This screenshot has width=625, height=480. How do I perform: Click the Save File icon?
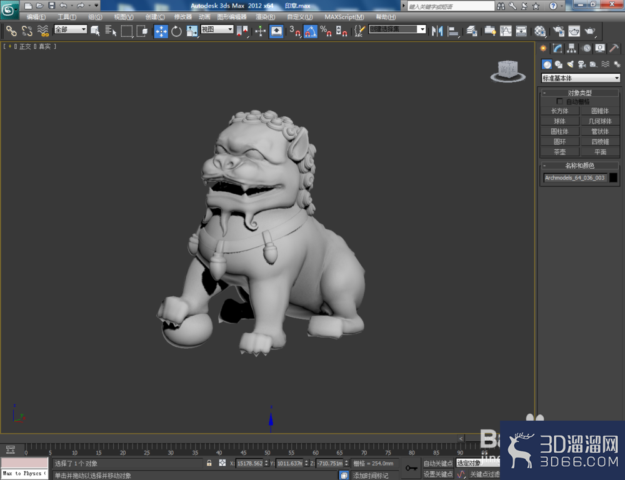pyautogui.click(x=51, y=6)
